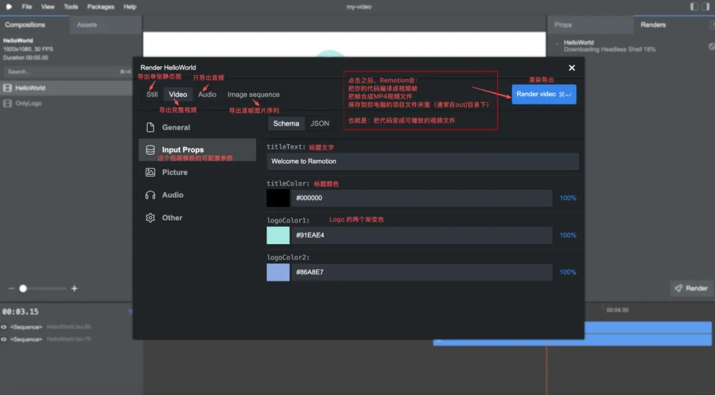Open the titleColor black swatch

coord(277,198)
